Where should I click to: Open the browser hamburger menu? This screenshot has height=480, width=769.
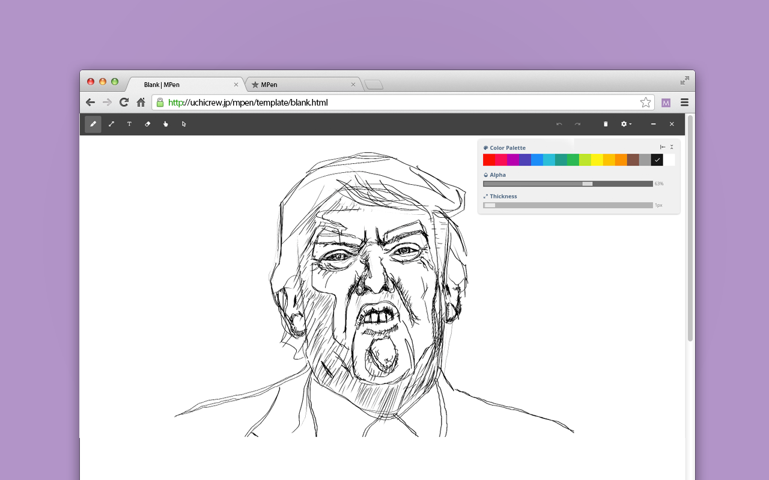(684, 103)
